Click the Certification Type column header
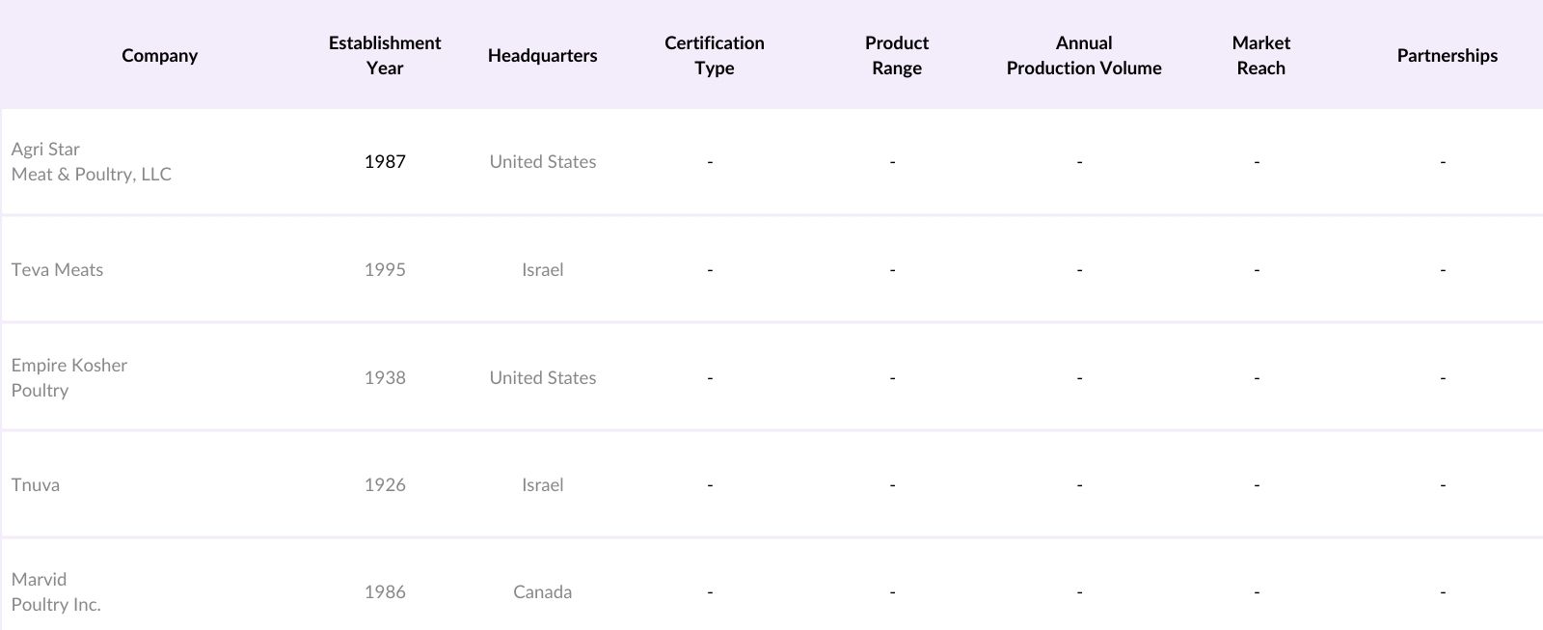 (714, 55)
